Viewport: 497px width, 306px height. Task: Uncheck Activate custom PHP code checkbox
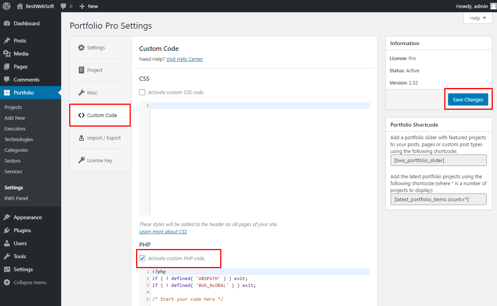click(142, 258)
